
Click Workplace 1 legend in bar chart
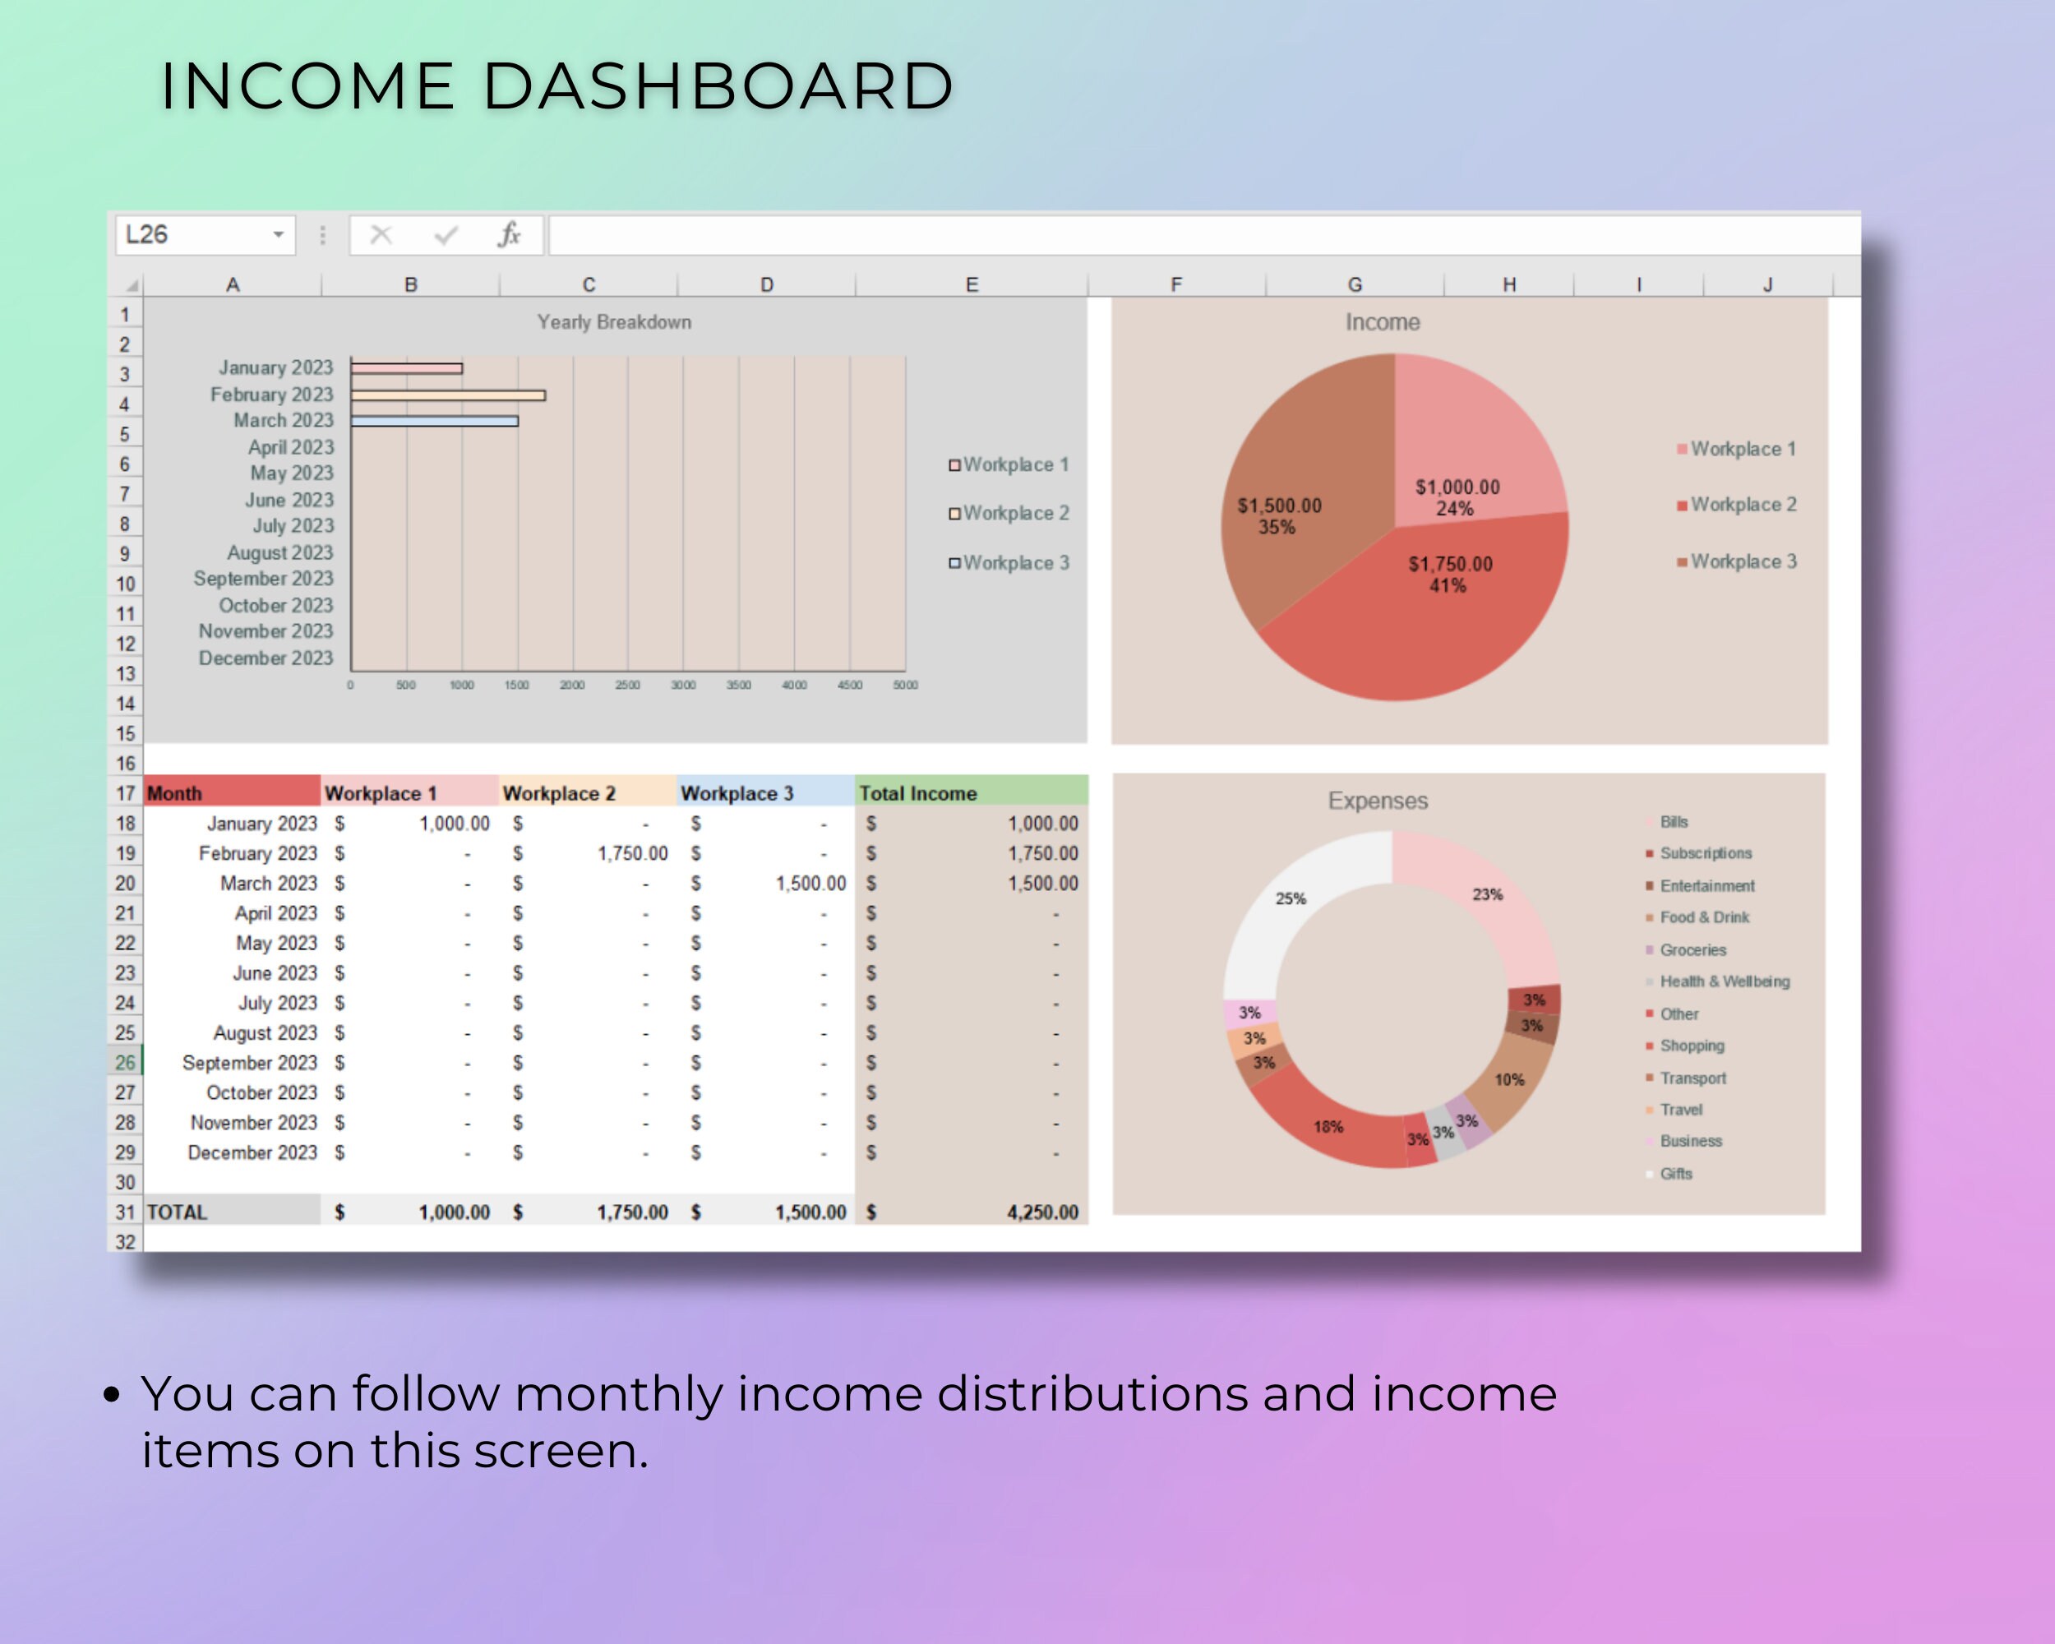tap(1009, 464)
